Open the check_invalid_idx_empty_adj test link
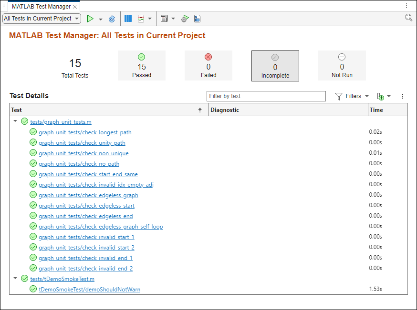This screenshot has width=417, height=310. tap(96, 185)
